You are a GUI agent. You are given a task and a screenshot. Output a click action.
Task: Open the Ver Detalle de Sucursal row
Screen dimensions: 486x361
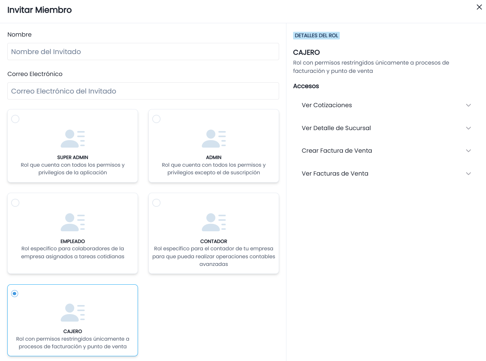click(x=386, y=128)
